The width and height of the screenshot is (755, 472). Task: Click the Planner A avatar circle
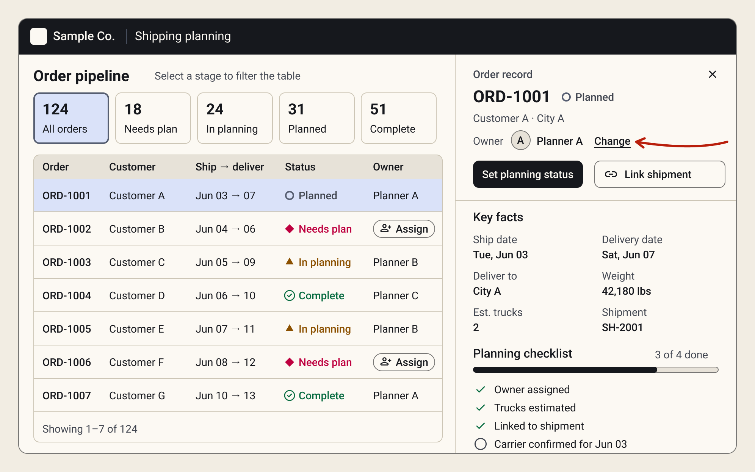click(521, 141)
